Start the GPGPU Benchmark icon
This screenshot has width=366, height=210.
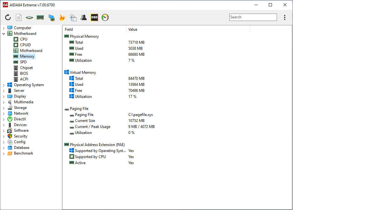(x=51, y=17)
